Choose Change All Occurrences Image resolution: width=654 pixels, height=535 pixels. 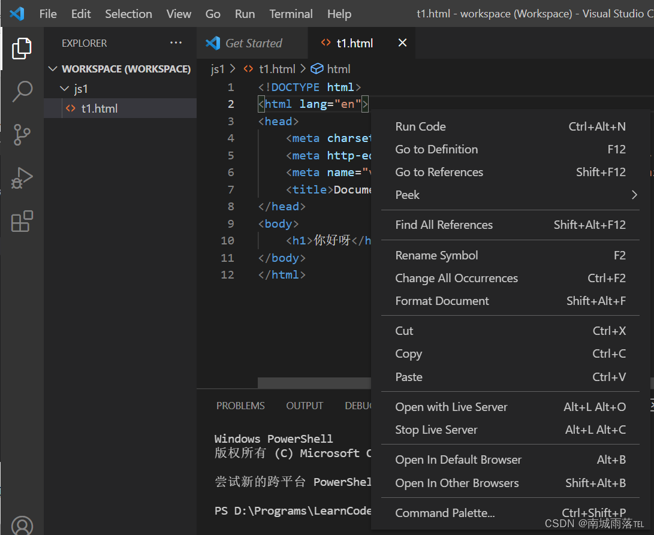[510, 278]
